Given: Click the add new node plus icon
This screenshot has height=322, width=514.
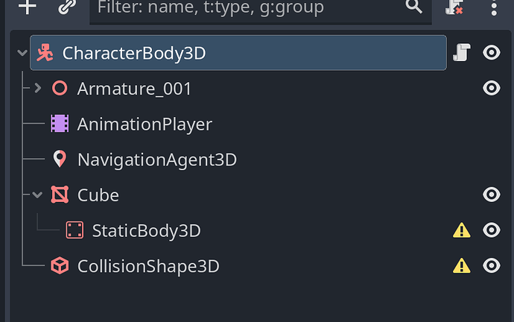Looking at the screenshot, I should tap(28, 6).
